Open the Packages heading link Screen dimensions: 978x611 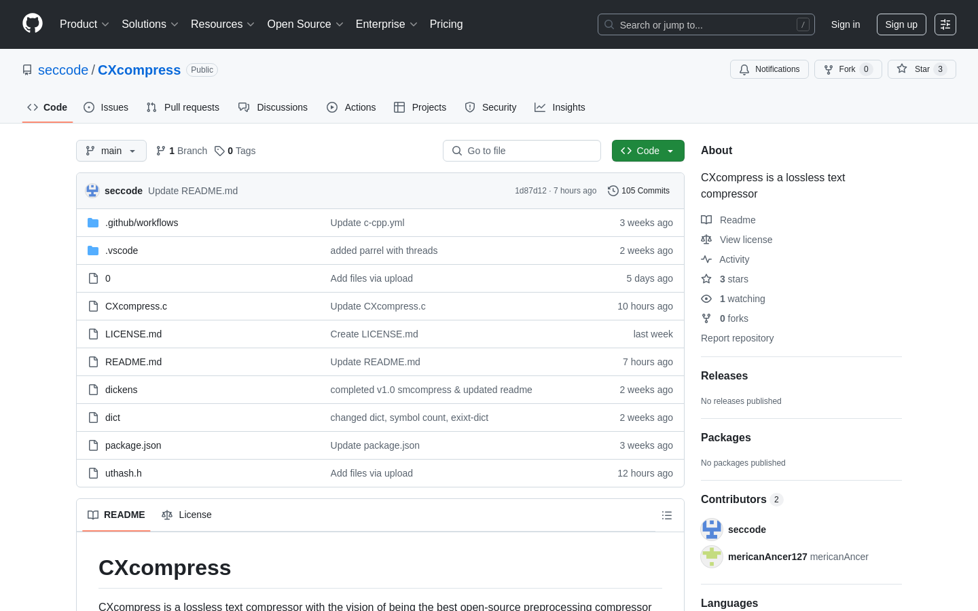click(x=725, y=438)
